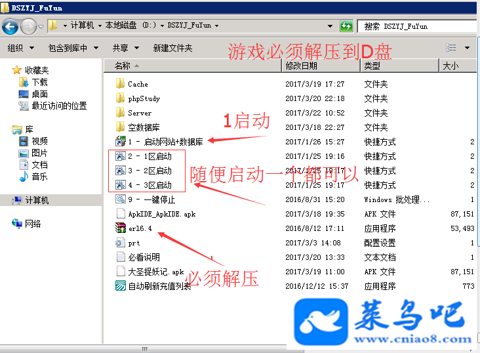Select the 大圣捉妖记.apk file icon
The width and height of the screenshot is (480, 353).
tap(121, 272)
